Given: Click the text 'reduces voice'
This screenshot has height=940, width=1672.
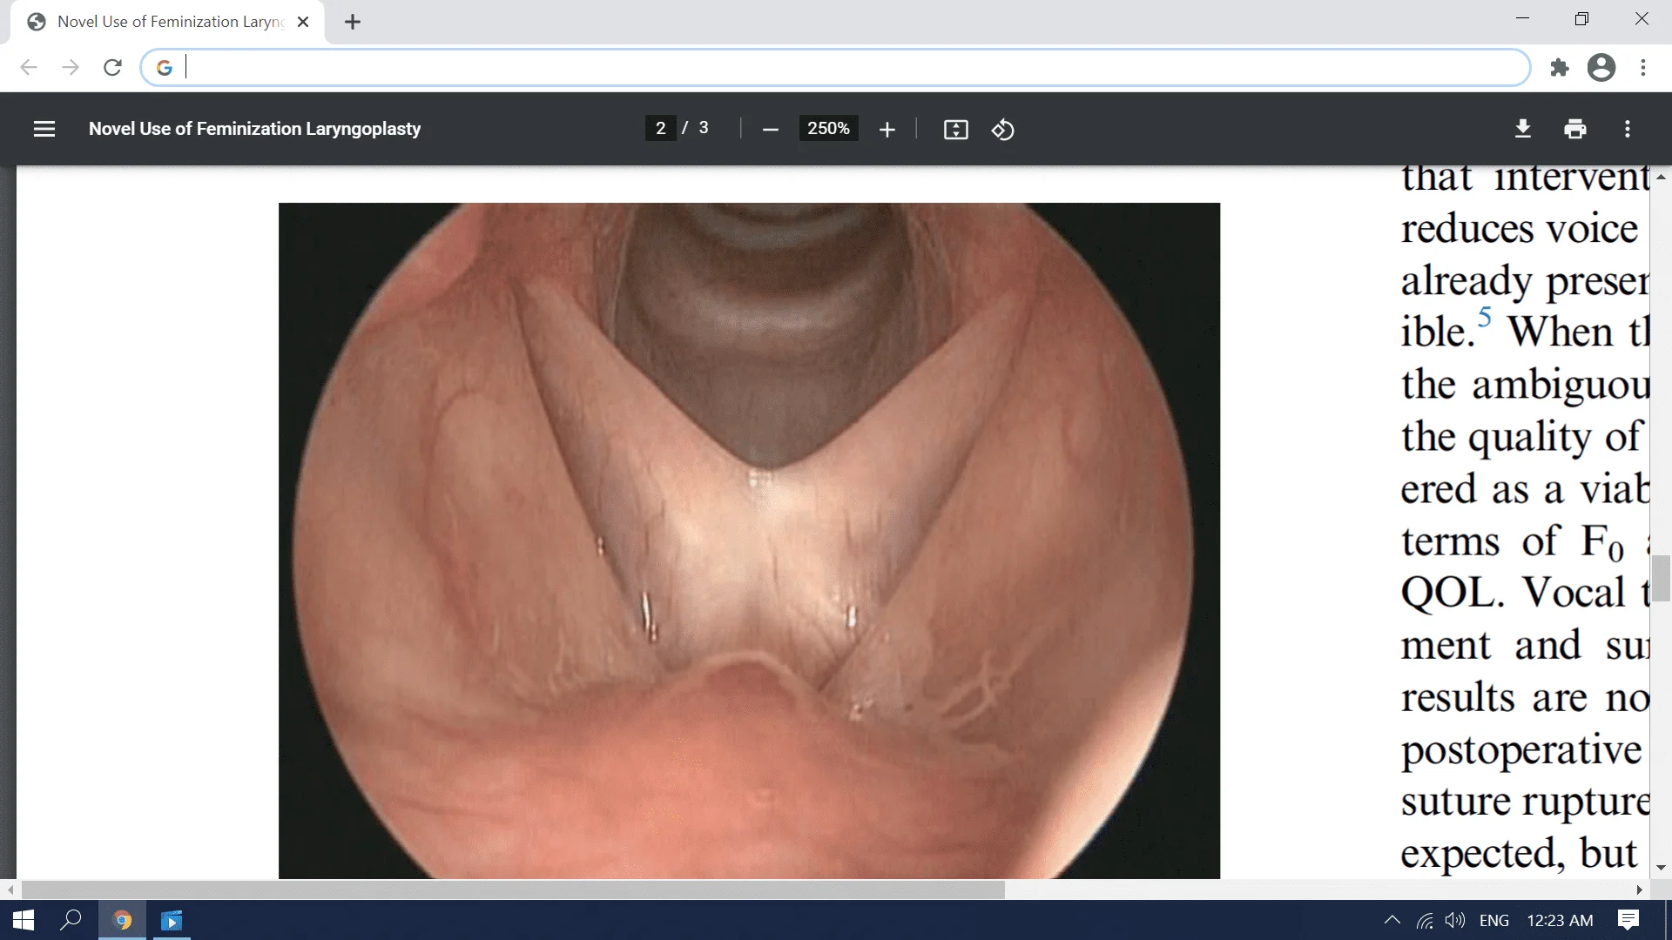Looking at the screenshot, I should pos(1519,229).
